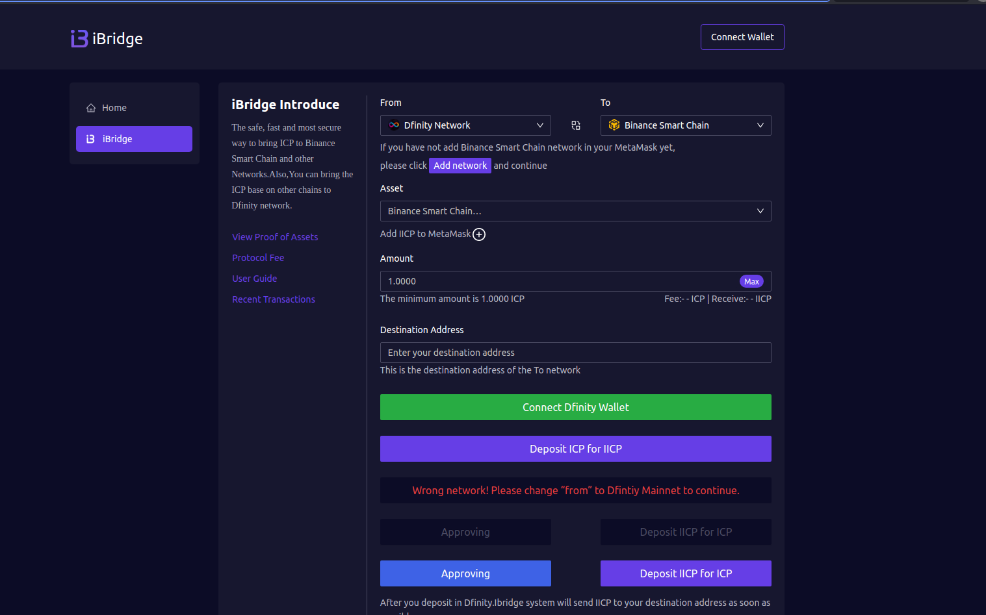
Task: Click the 'Amount' label above input
Action: click(x=396, y=258)
